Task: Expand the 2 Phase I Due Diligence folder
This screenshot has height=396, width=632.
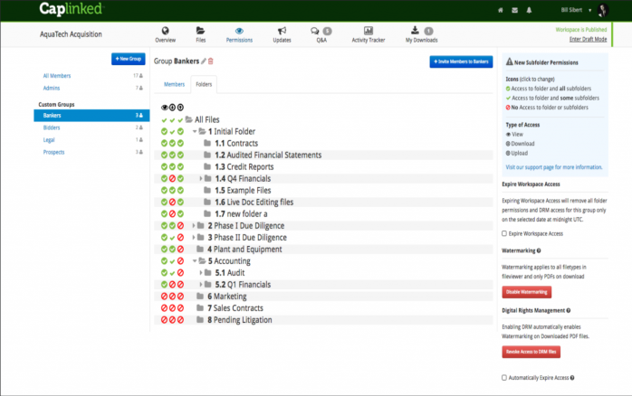Action: [194, 226]
